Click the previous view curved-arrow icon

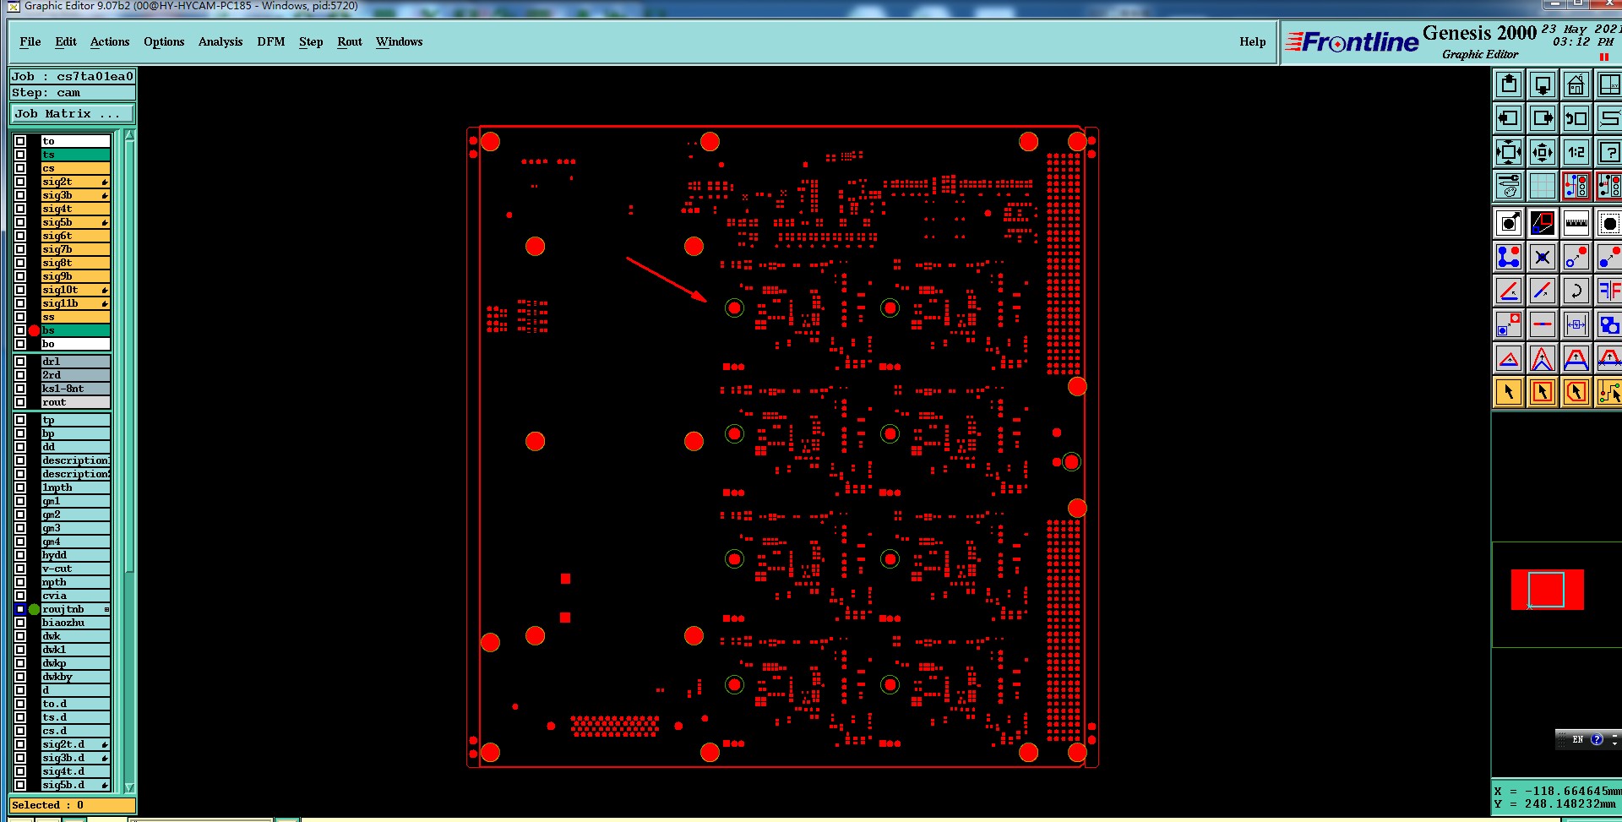pyautogui.click(x=1576, y=118)
